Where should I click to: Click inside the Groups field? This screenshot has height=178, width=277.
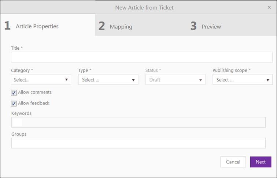[x=138, y=143]
